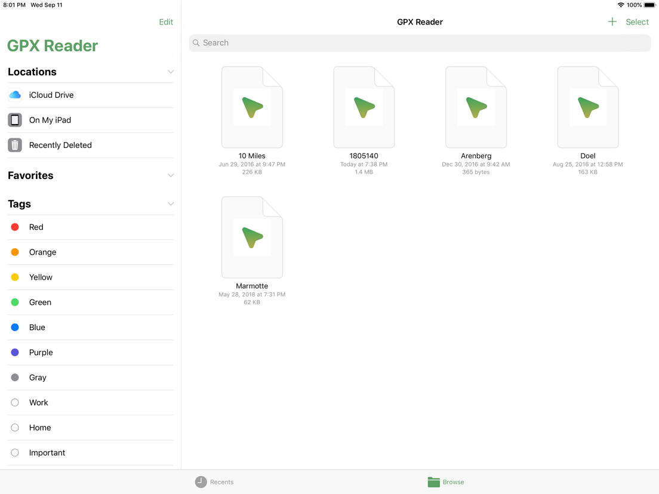Select the Blue tag dot
659x494 pixels.
15,327
